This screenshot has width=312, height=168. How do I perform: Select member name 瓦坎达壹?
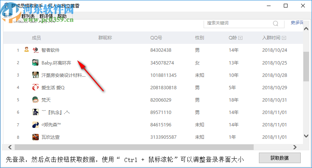[50, 137]
